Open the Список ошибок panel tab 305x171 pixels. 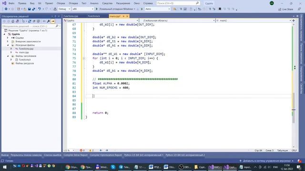point(52,155)
